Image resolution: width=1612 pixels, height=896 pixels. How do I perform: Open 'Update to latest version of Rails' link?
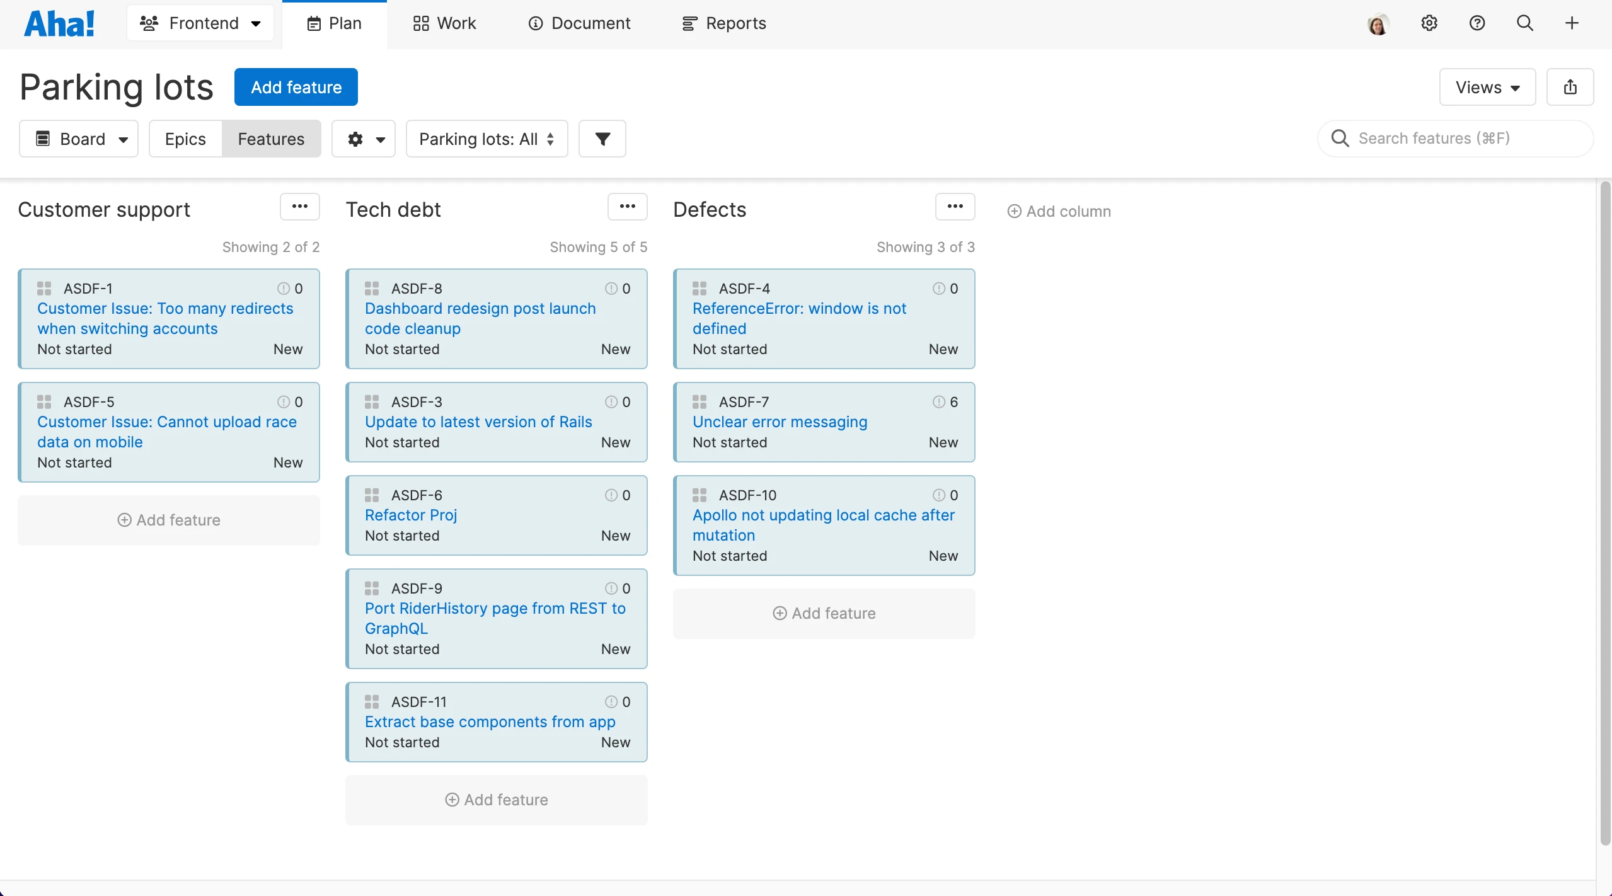[478, 422]
